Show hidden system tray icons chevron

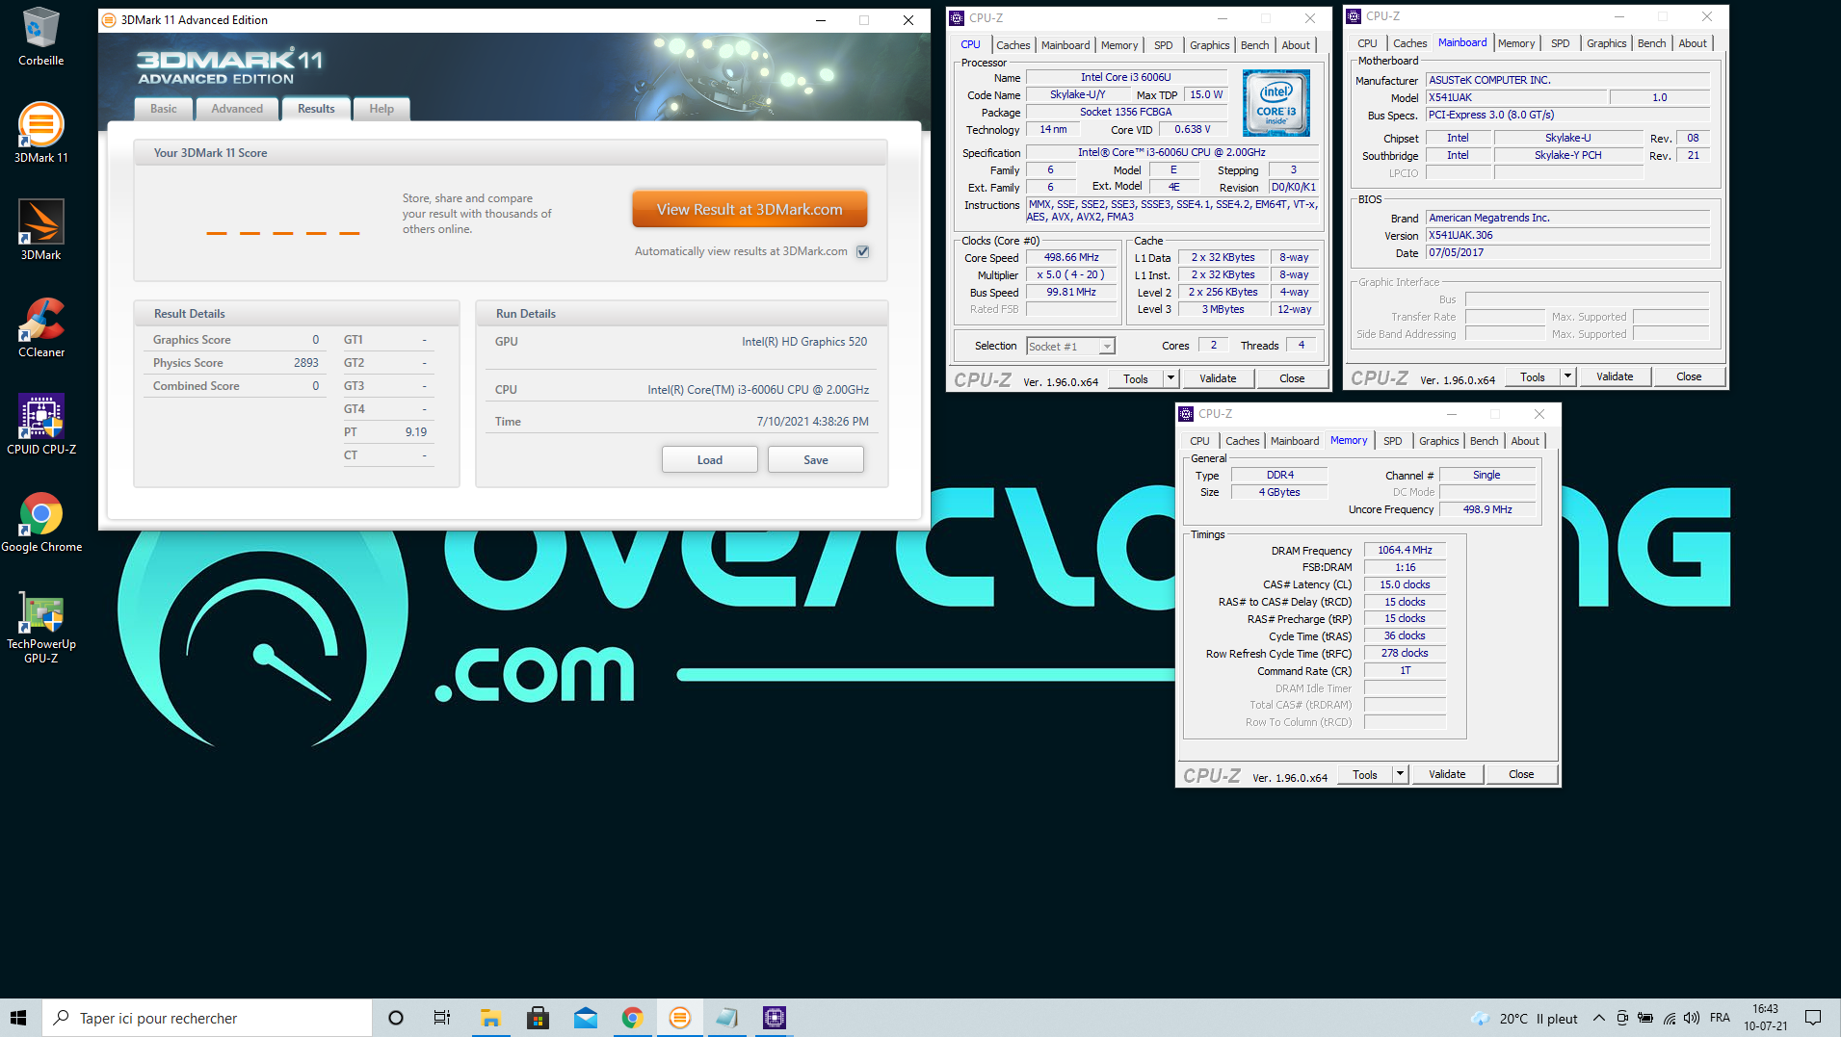point(1598,1018)
